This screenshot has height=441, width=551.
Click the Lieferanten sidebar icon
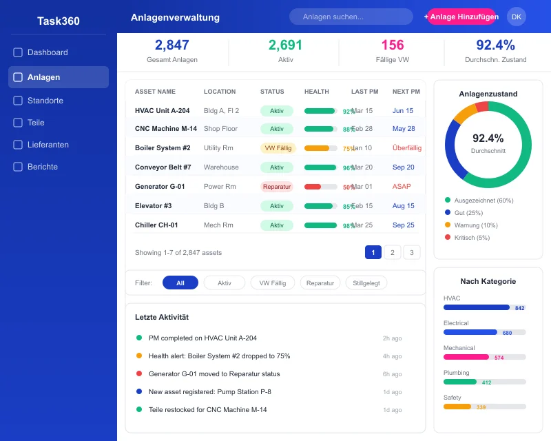(x=17, y=145)
